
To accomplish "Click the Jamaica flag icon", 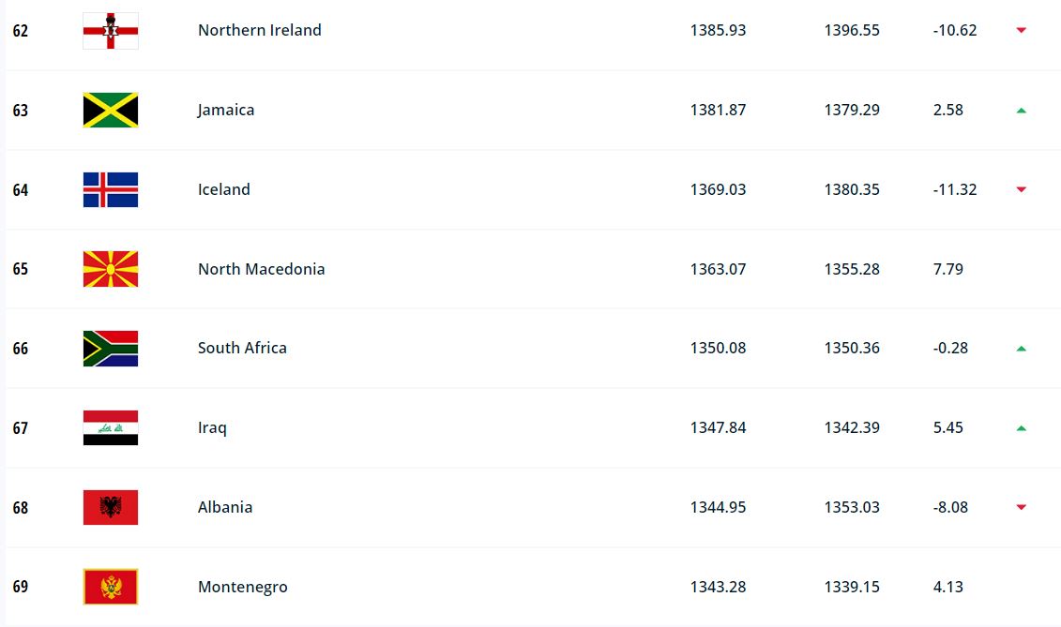I will [x=111, y=111].
